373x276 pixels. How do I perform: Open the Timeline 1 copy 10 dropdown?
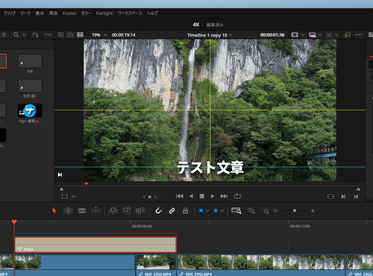point(231,35)
